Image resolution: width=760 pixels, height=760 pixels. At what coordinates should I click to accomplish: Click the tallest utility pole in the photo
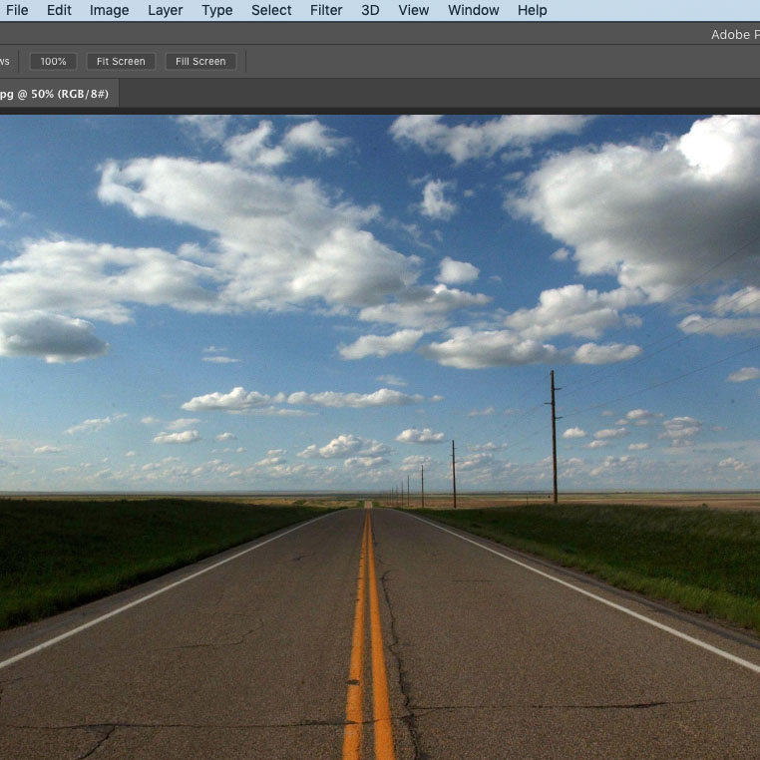[554, 437]
